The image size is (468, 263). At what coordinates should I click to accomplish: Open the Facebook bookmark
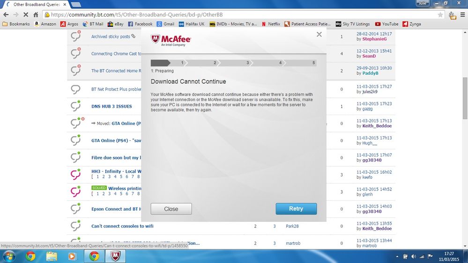pos(140,24)
